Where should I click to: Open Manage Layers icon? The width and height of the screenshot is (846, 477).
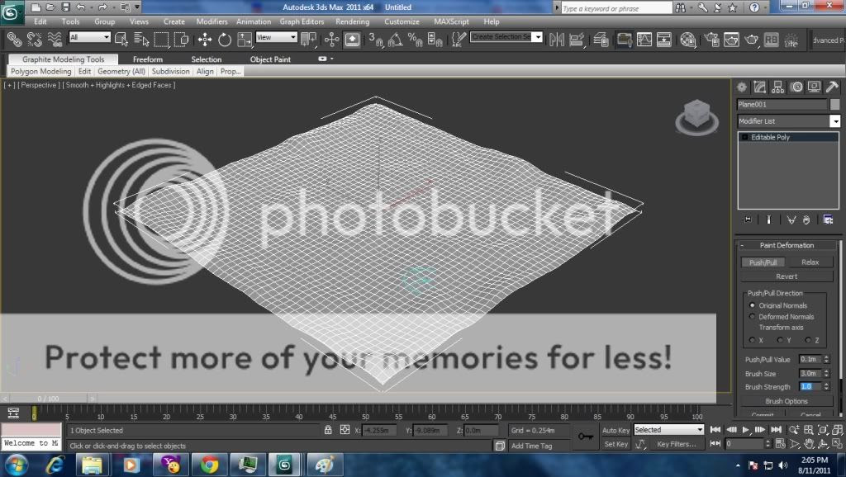click(x=601, y=40)
